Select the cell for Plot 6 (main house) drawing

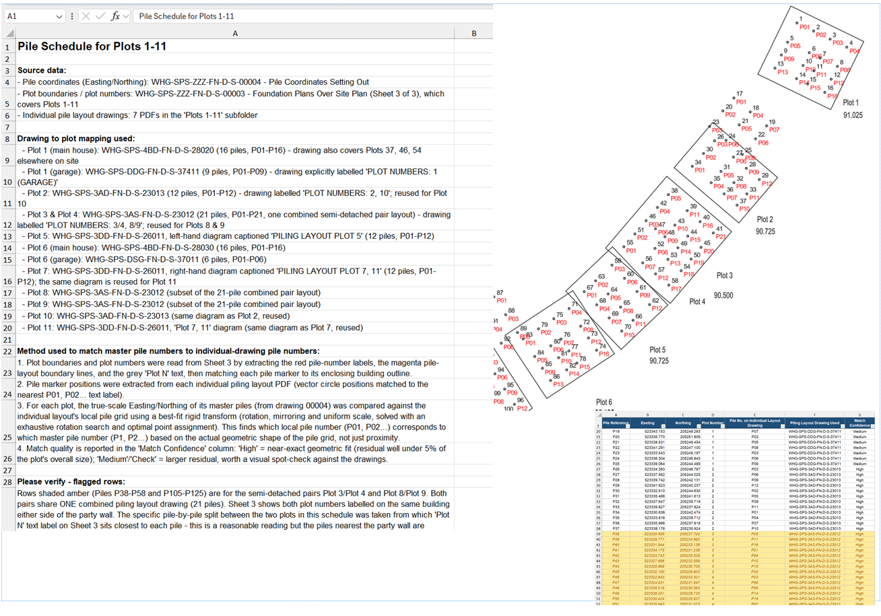pyautogui.click(x=234, y=247)
